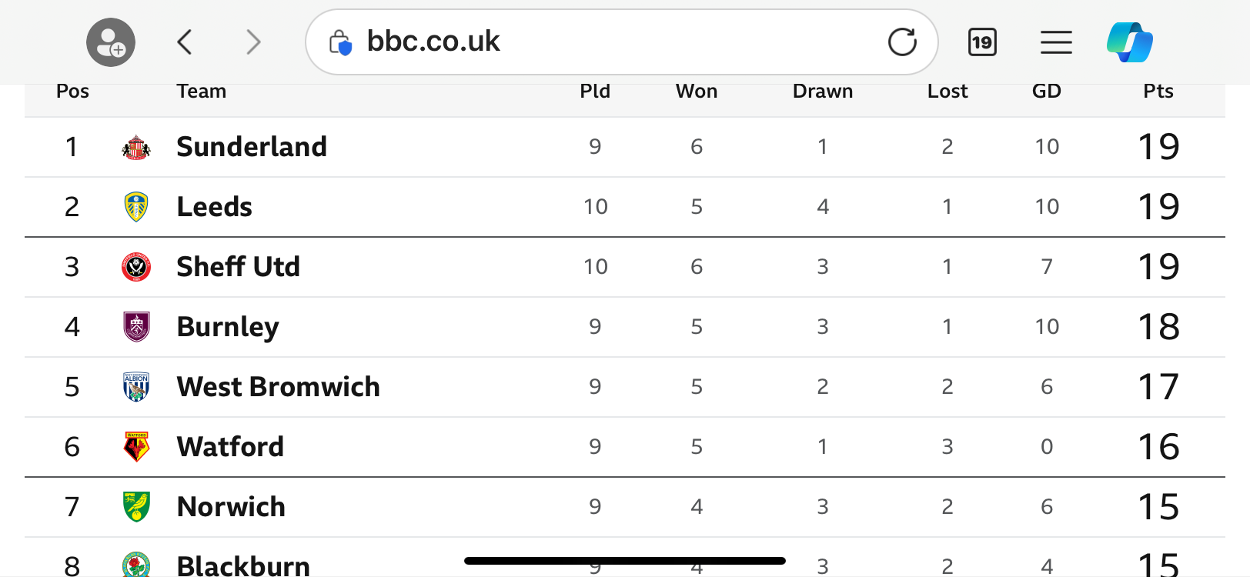Select the Pts column header

coord(1158,92)
